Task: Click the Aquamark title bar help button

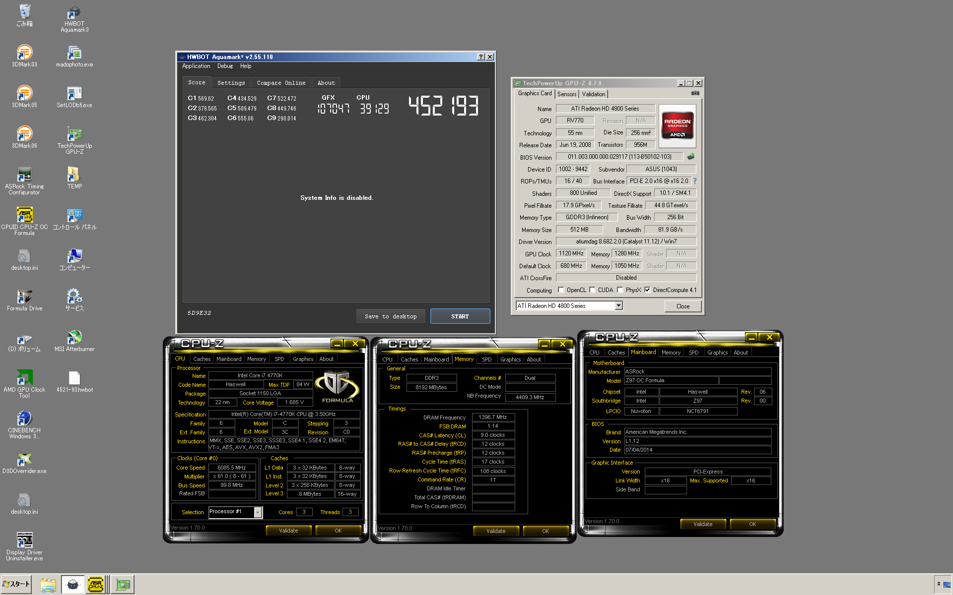Action: point(481,57)
